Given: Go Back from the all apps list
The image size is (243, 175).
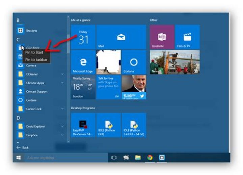Looking at the screenshot, I should [x=23, y=148].
